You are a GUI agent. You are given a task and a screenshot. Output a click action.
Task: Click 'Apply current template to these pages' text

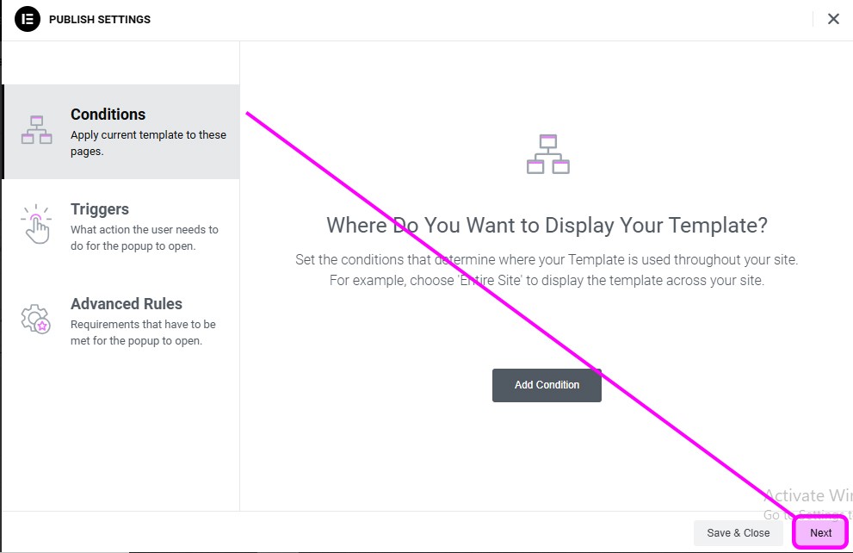point(148,143)
